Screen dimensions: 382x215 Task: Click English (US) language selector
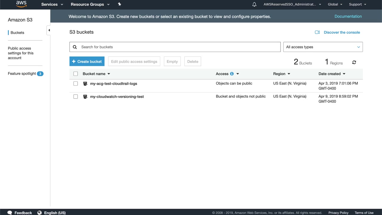tap(55, 213)
